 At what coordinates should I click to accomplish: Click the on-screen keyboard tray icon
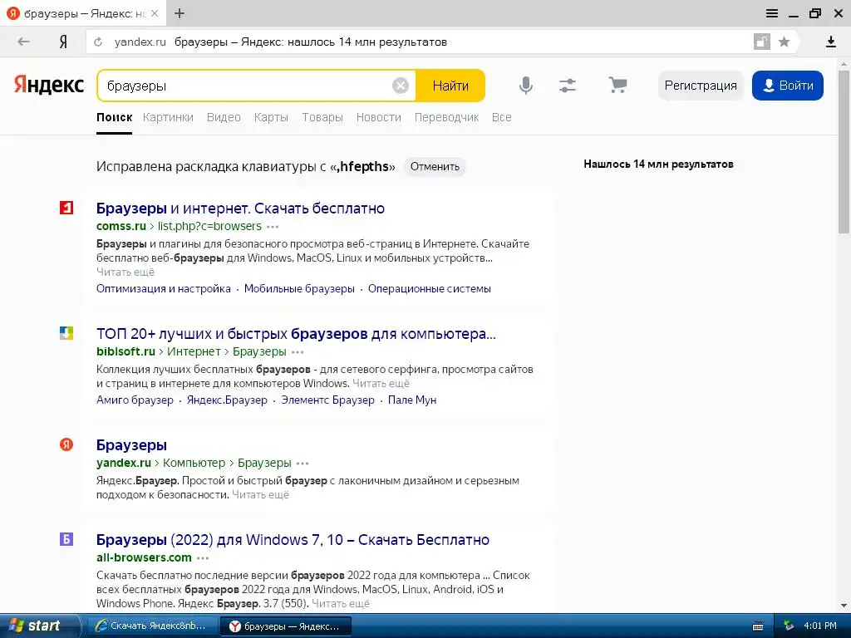[x=758, y=626]
